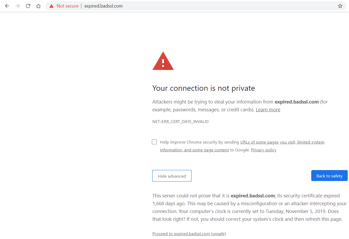Follow Proceed to expired.badssl.com (unsafe) link

[189, 234]
